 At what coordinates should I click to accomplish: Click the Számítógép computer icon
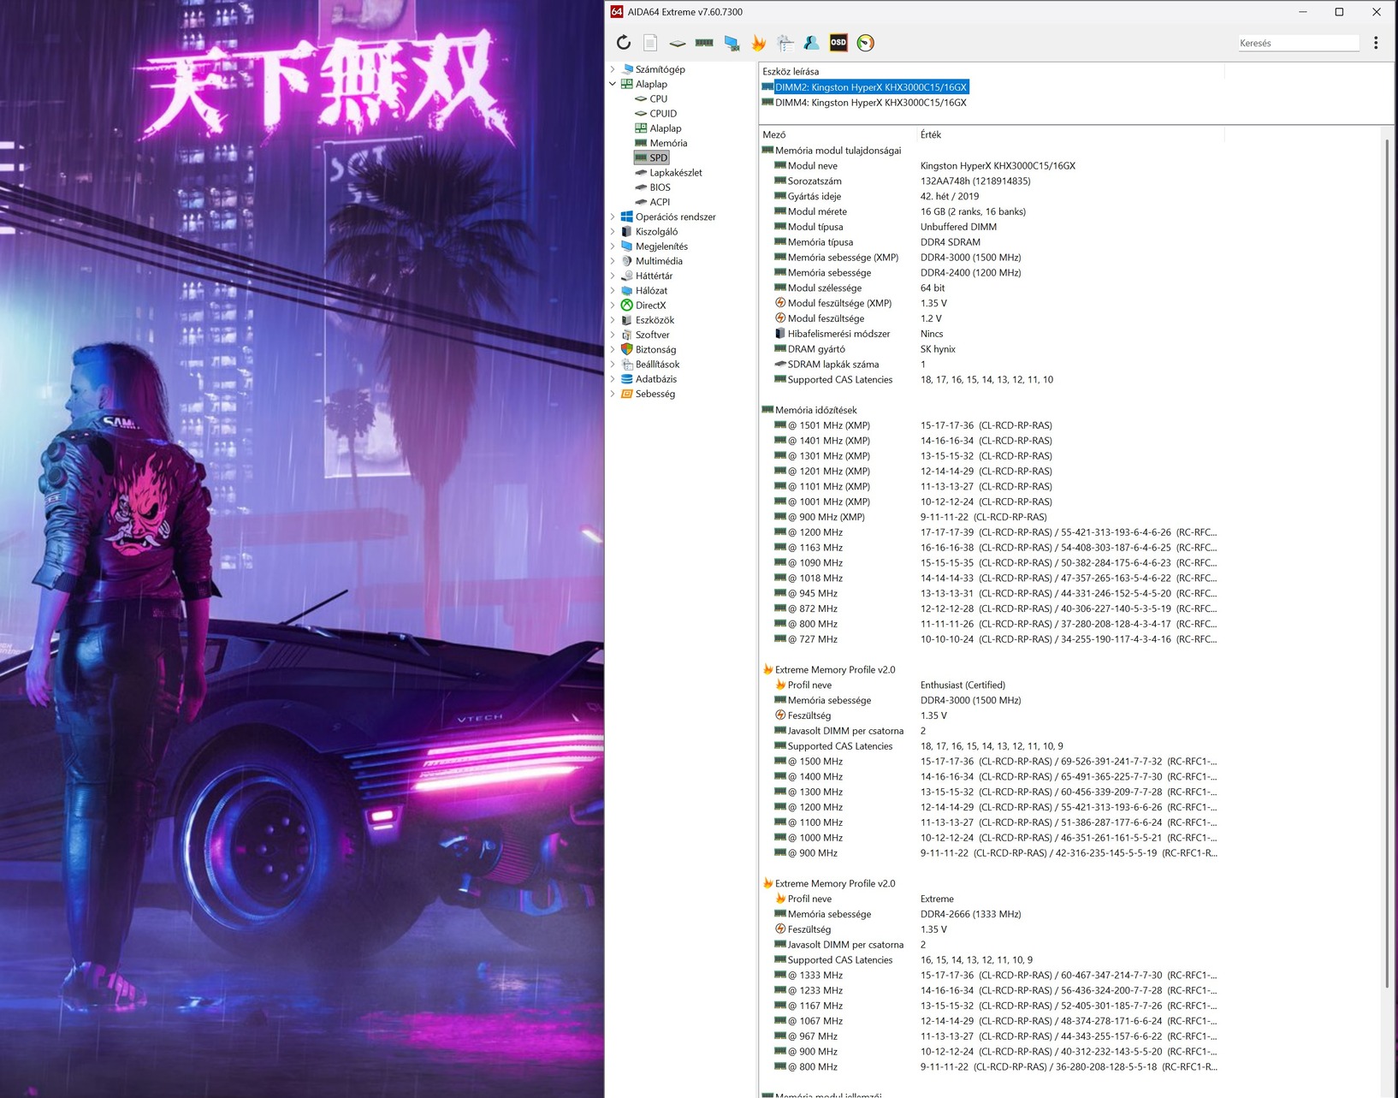click(x=627, y=69)
